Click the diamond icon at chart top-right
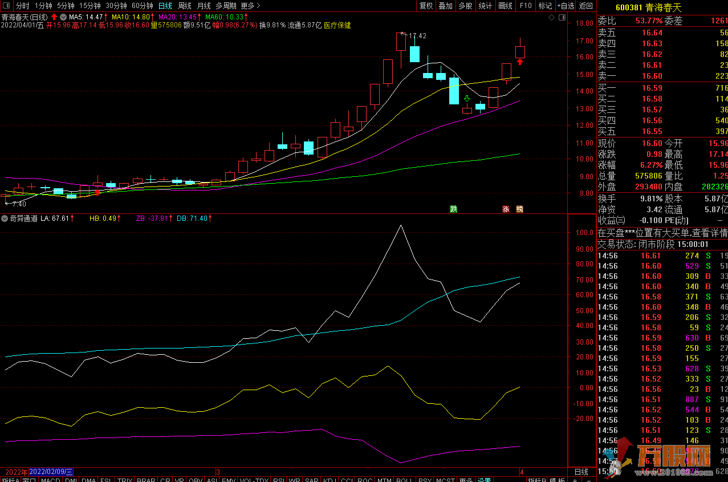Image resolution: width=728 pixels, height=482 pixels. [551, 18]
